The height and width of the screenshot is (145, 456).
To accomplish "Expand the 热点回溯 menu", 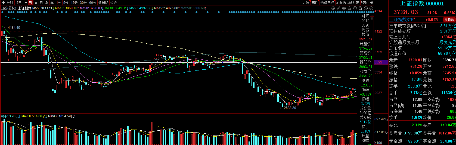I will coord(327,3).
